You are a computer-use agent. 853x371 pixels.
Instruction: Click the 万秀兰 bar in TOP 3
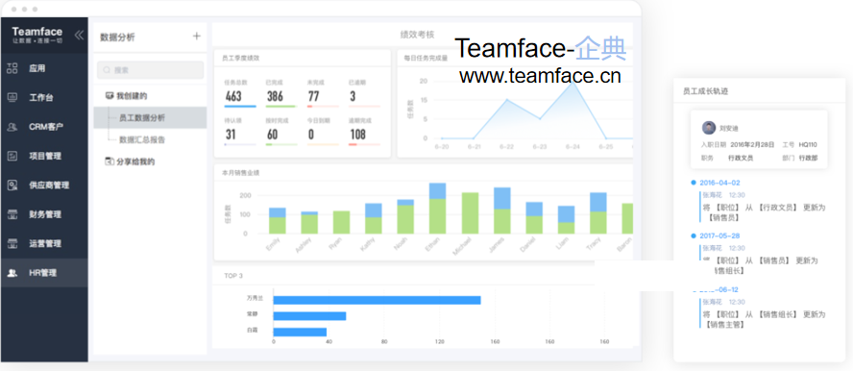(377, 300)
